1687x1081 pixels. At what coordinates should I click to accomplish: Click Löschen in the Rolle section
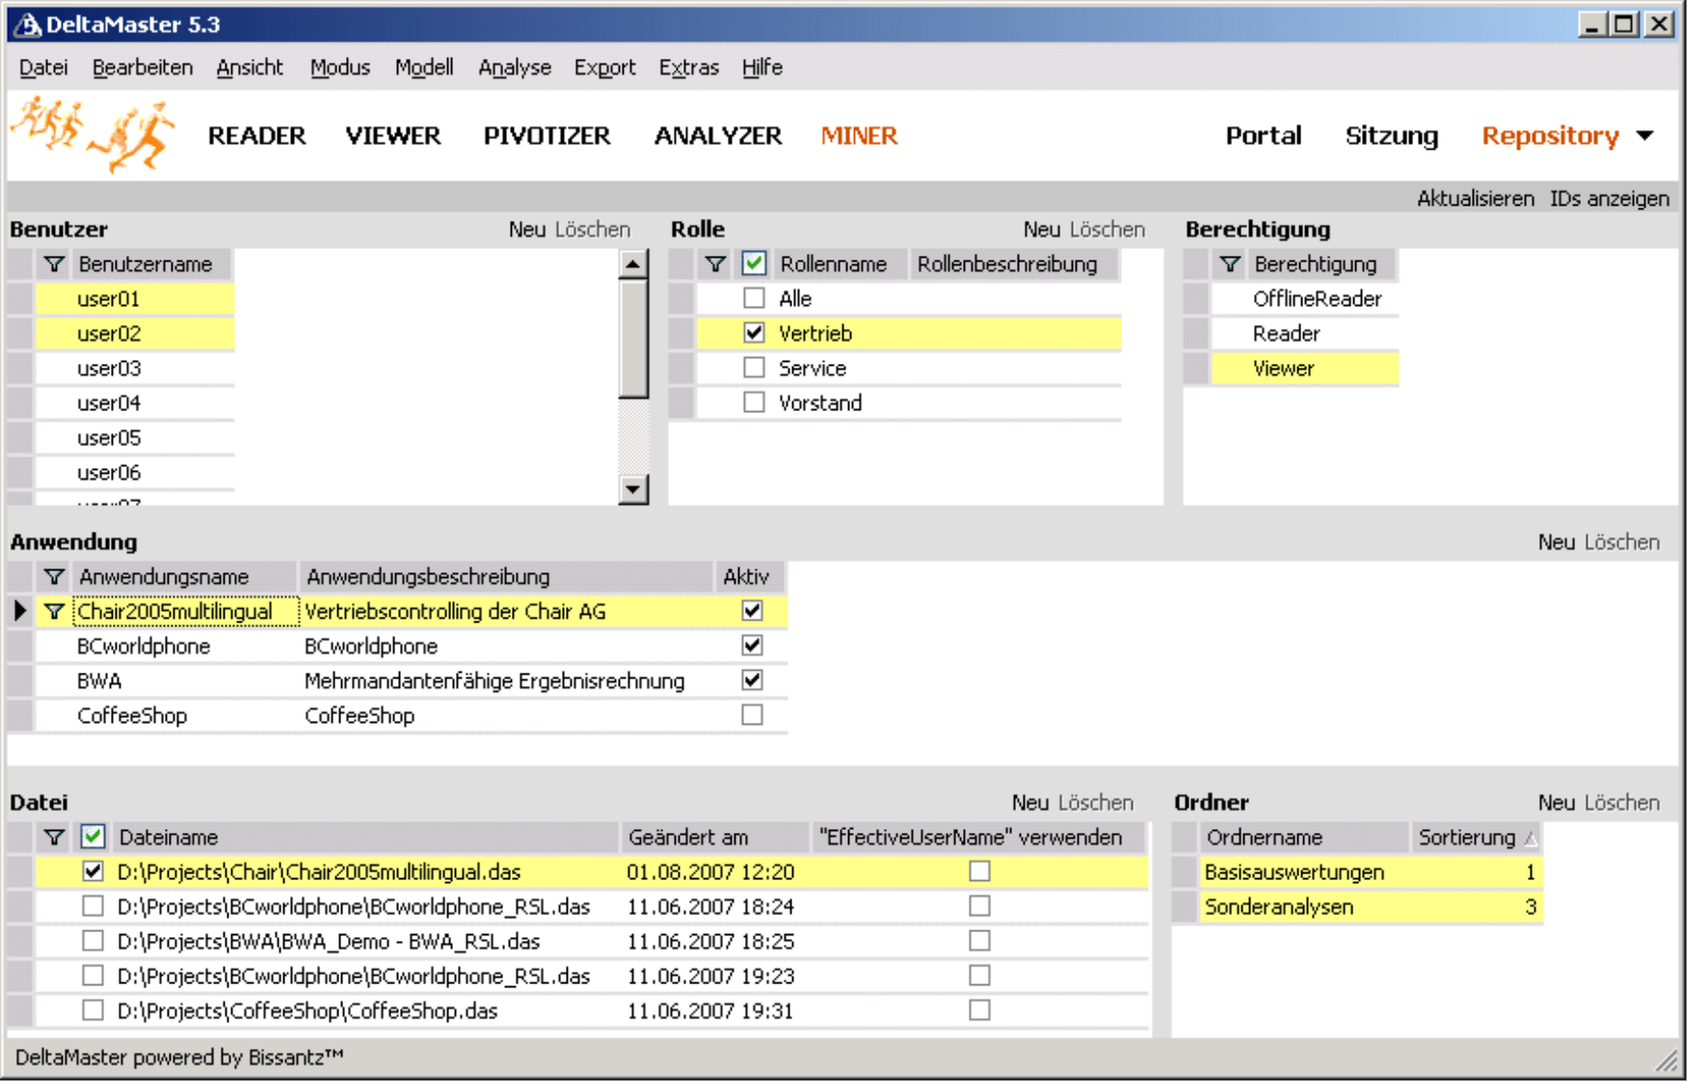[x=1107, y=229]
